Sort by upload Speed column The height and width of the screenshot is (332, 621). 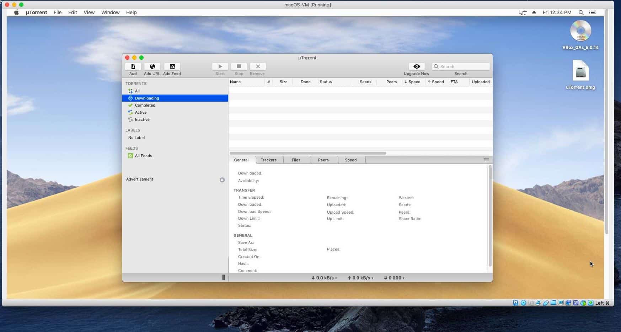pos(437,82)
